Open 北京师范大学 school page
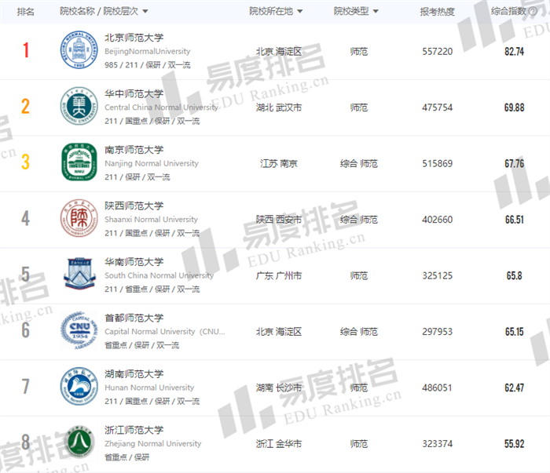 pyautogui.click(x=134, y=38)
